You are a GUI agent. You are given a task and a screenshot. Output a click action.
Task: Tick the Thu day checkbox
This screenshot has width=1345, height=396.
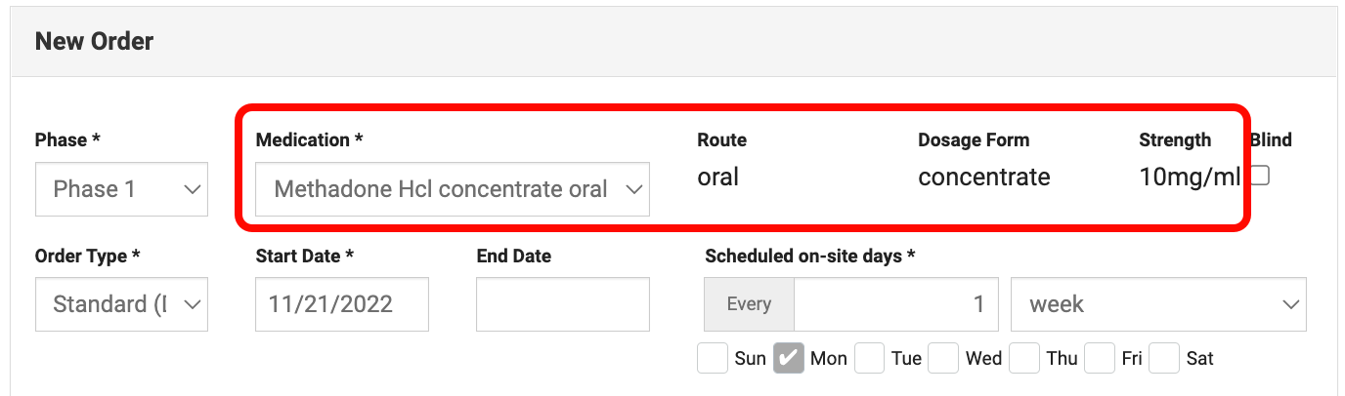pos(1024,358)
